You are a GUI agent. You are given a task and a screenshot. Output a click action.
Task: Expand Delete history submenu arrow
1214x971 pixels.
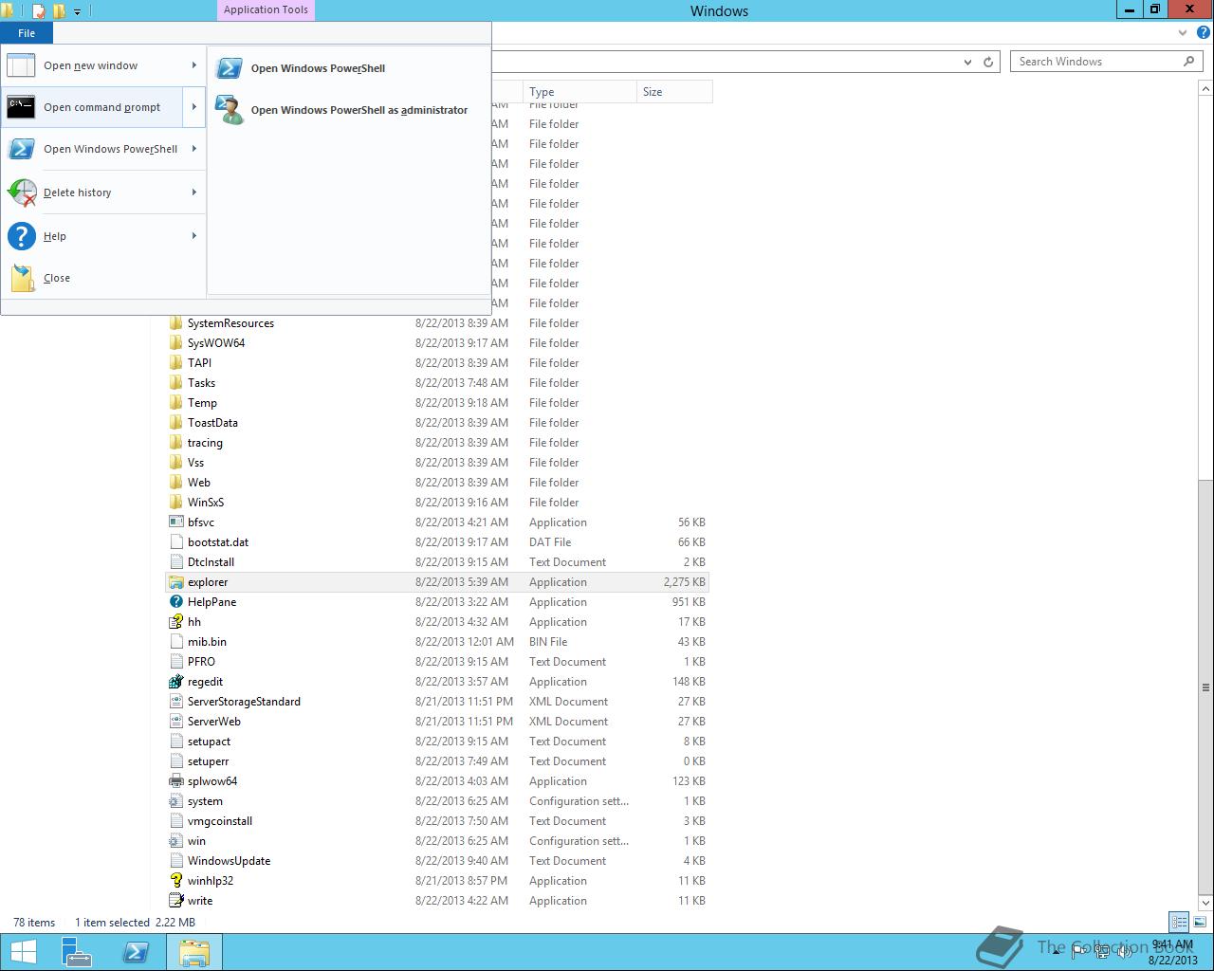coord(193,192)
